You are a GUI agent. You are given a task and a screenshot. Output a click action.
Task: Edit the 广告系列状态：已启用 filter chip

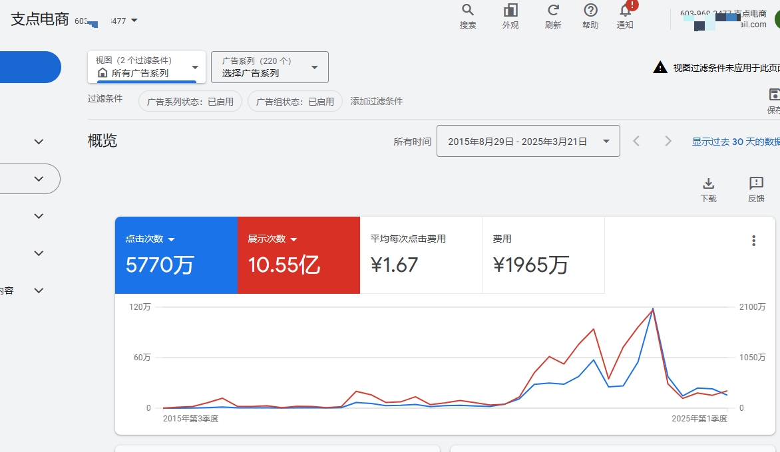click(190, 101)
